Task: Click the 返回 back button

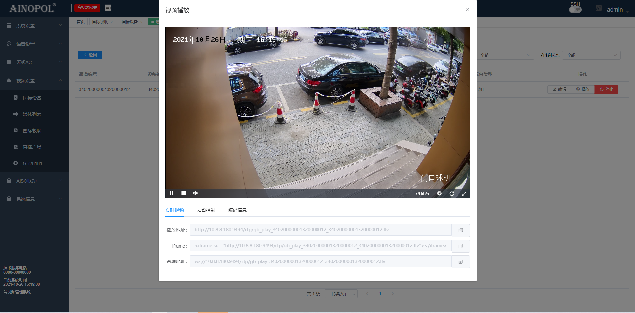Action: pyautogui.click(x=90, y=55)
